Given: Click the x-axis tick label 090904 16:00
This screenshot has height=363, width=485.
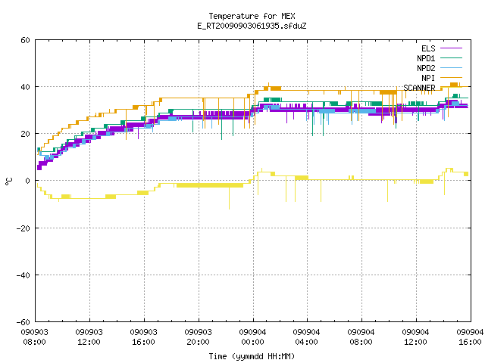Looking at the screenshot, I should point(470,337).
